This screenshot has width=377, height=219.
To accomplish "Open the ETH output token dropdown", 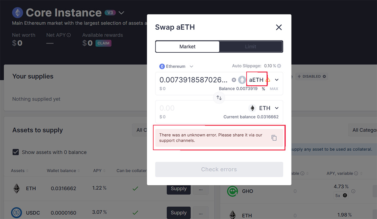I will 277,108.
